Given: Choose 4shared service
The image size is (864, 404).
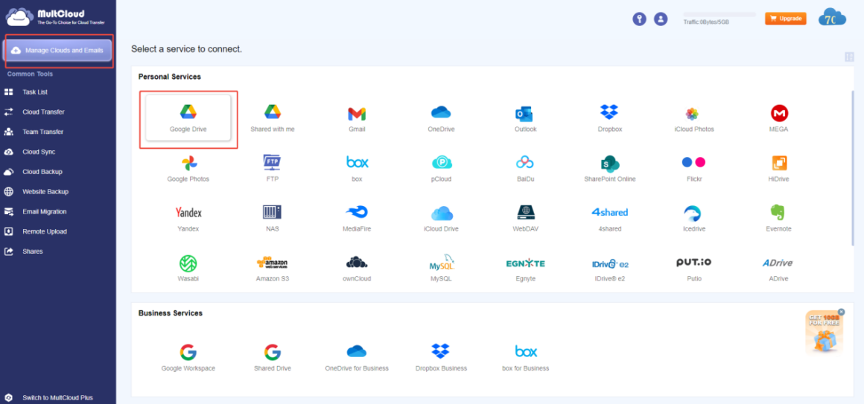Looking at the screenshot, I should pyautogui.click(x=609, y=219).
